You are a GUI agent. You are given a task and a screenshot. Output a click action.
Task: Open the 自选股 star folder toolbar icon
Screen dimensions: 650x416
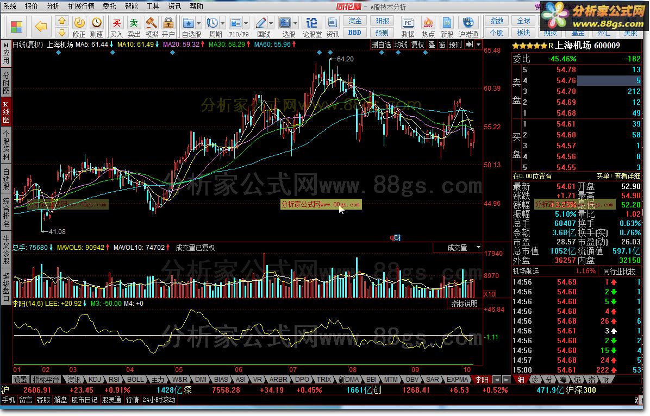click(188, 23)
